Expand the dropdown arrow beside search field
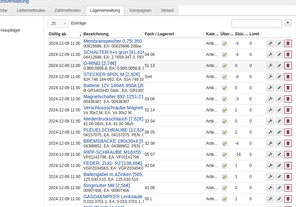 pos(288,23)
